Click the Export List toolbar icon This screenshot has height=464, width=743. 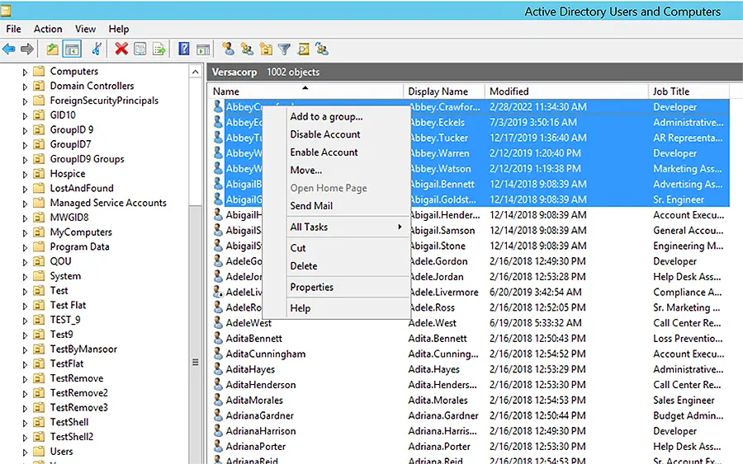pyautogui.click(x=159, y=49)
